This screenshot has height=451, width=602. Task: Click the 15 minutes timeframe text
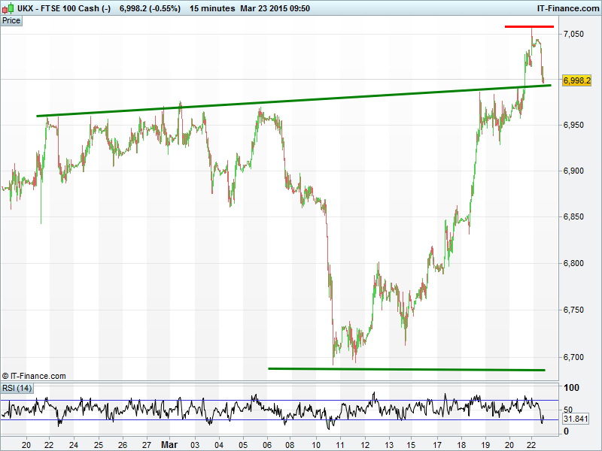(x=212, y=8)
